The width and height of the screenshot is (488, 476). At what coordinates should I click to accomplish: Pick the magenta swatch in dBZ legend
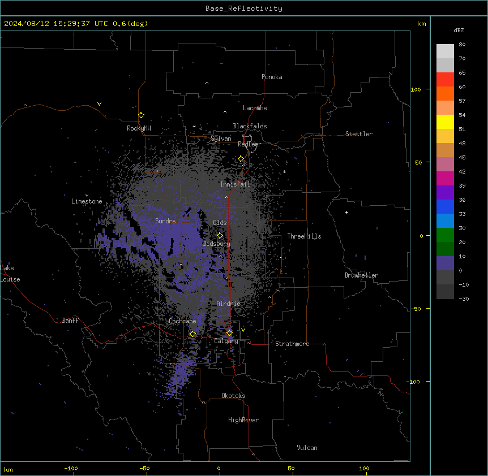(445, 178)
